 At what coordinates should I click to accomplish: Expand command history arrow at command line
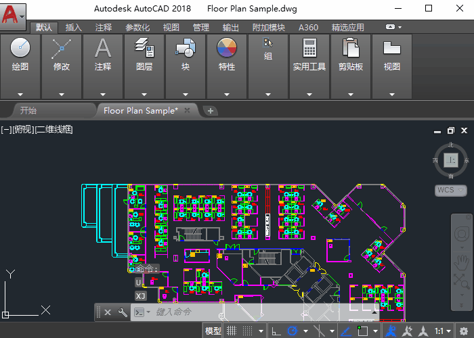coord(374,312)
